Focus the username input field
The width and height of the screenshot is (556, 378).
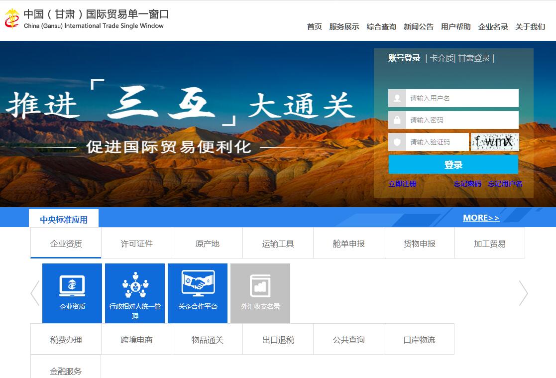(x=461, y=98)
